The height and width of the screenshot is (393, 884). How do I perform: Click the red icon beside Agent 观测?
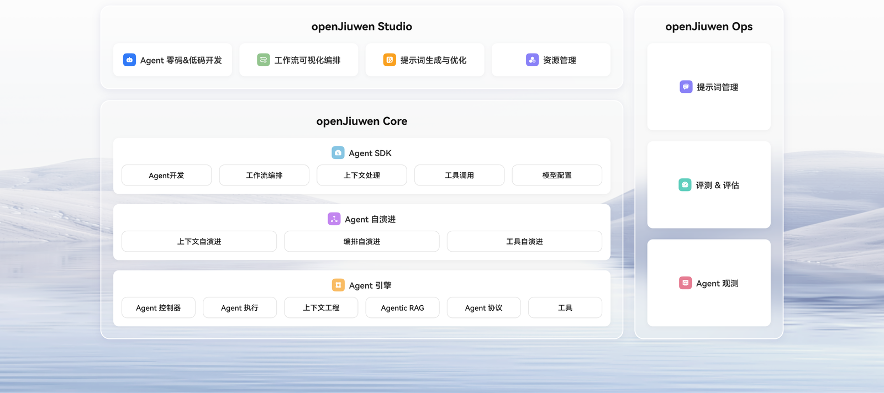coord(685,283)
